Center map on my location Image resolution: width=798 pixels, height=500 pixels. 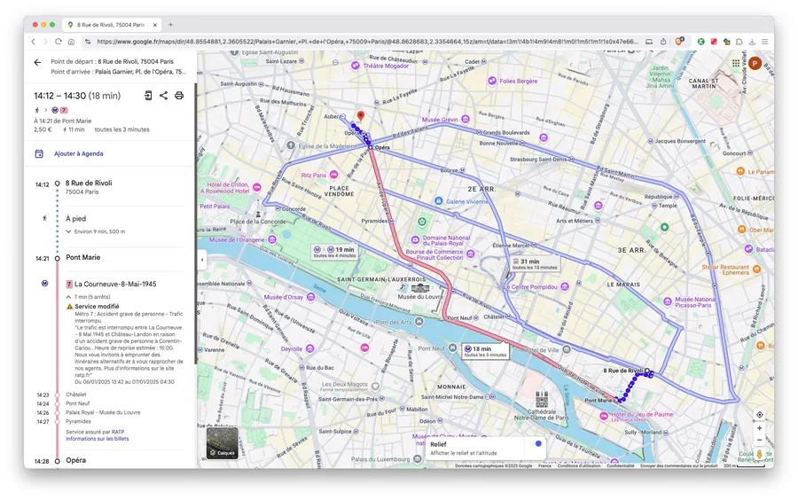[x=759, y=415]
